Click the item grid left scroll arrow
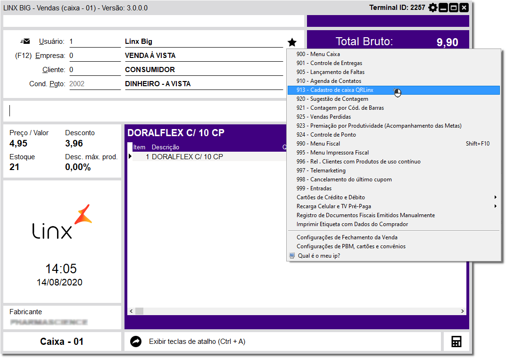Image resolution: width=506 pixels, height=358 pixels. click(x=131, y=311)
